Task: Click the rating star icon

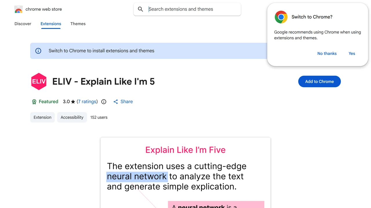Action: coord(73,102)
